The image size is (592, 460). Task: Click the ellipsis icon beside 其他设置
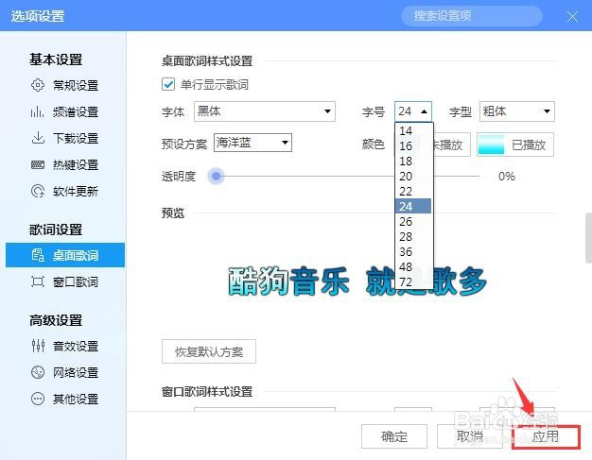tap(38, 399)
